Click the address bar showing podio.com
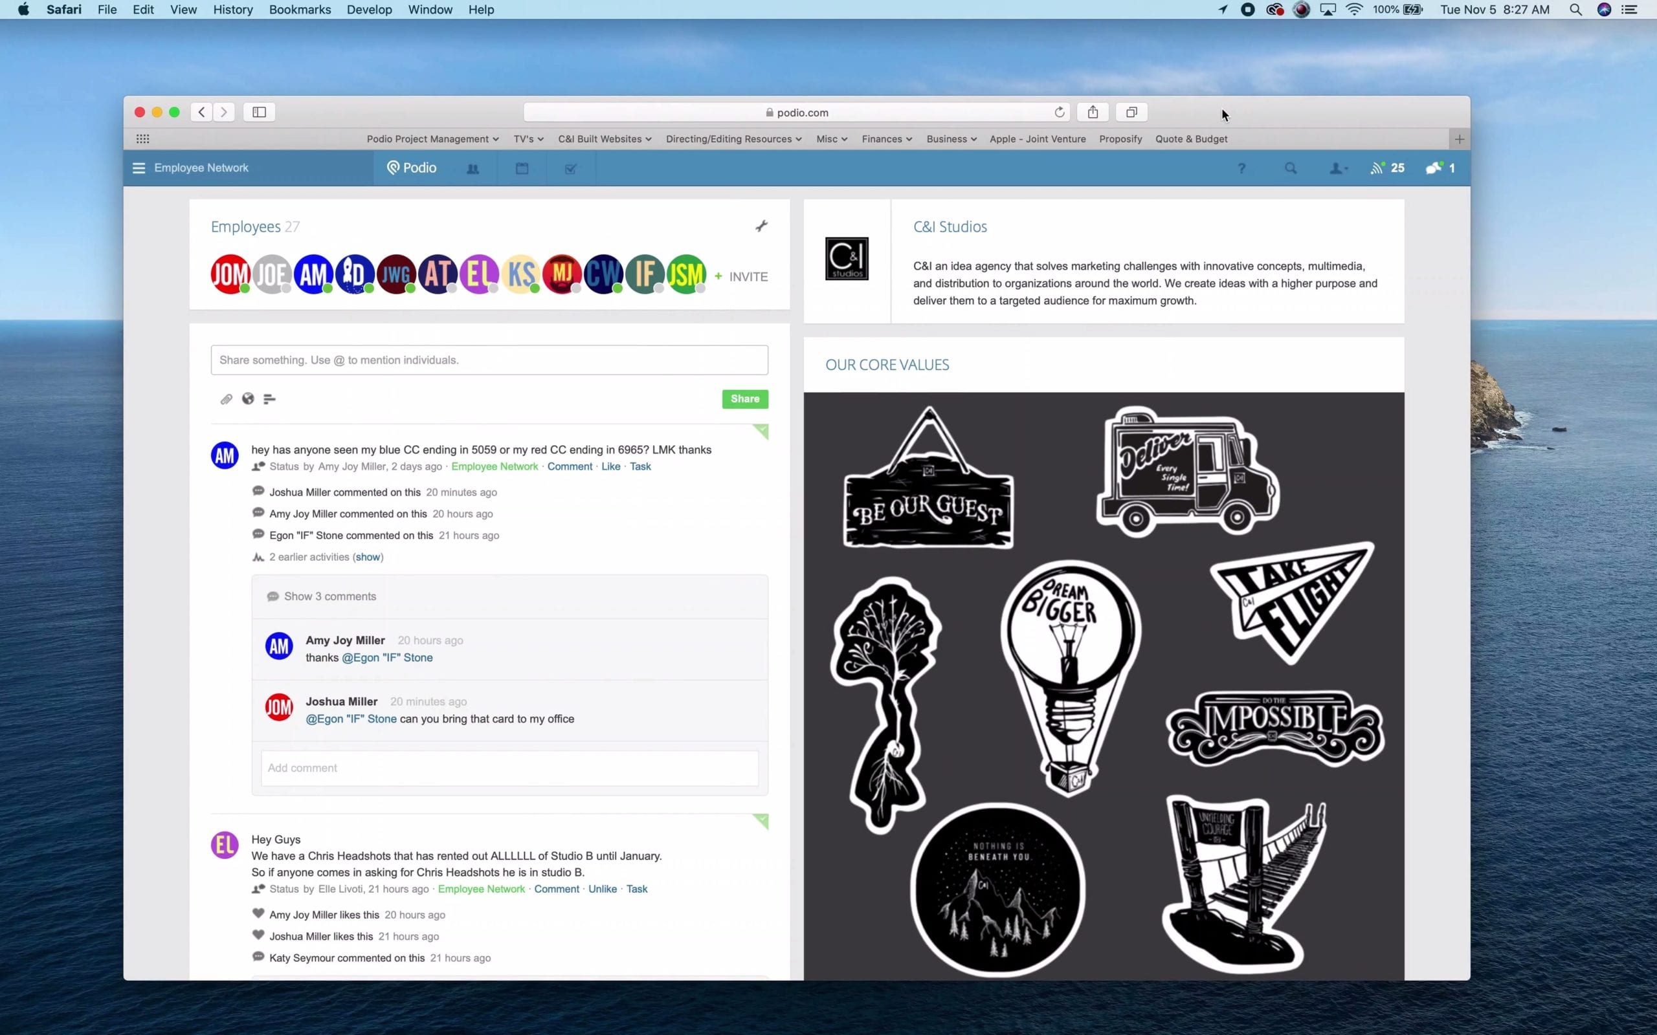The height and width of the screenshot is (1035, 1657). click(x=795, y=113)
